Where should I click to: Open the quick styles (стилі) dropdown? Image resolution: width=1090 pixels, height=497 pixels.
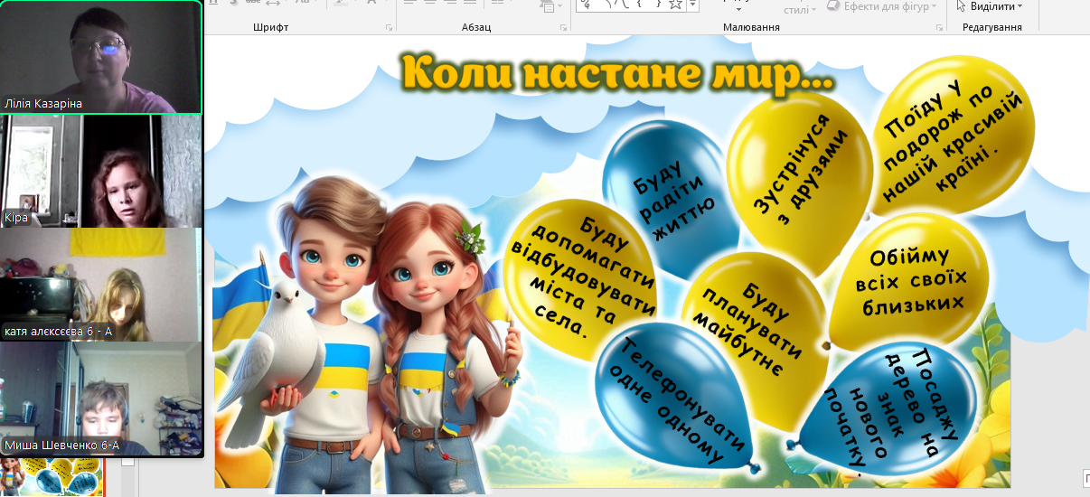click(801, 9)
